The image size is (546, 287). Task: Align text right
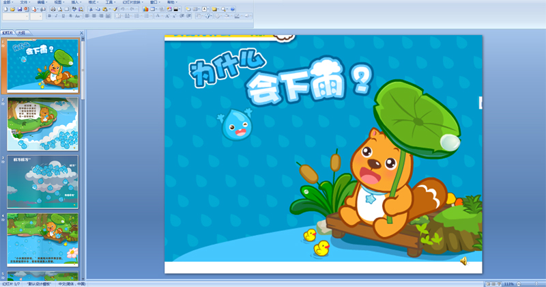(101, 16)
